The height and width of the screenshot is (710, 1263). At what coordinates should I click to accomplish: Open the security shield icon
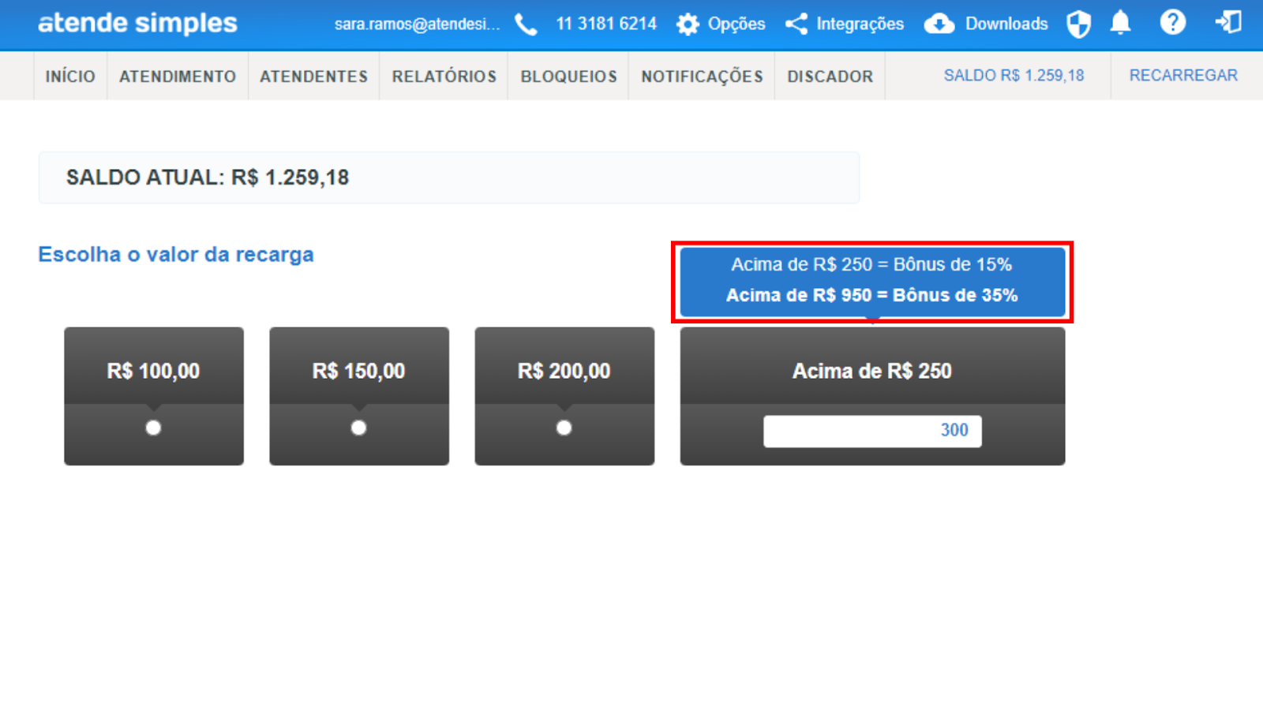(1078, 24)
